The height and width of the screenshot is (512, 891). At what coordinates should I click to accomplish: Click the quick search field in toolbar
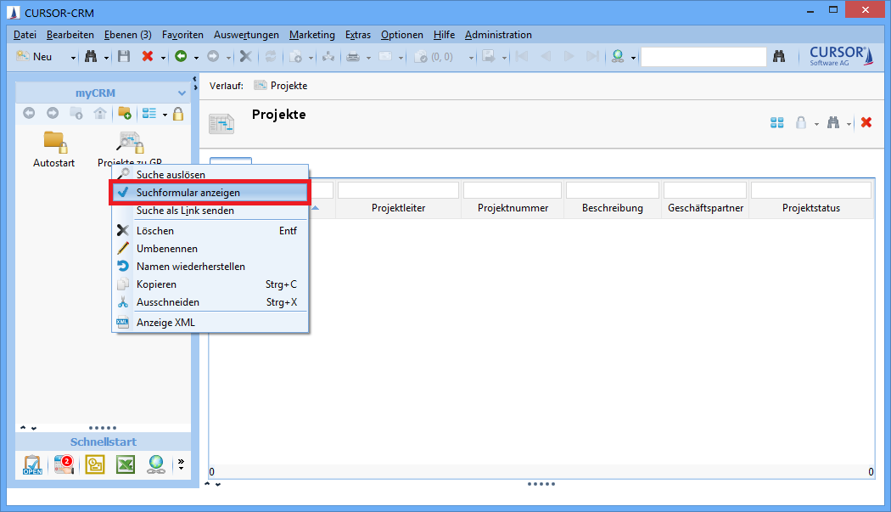click(x=703, y=57)
